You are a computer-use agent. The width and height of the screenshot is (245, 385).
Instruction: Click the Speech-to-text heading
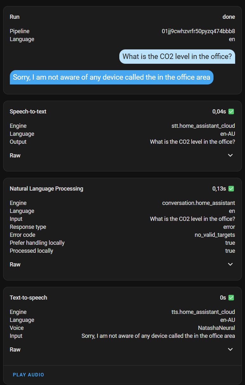pos(28,112)
